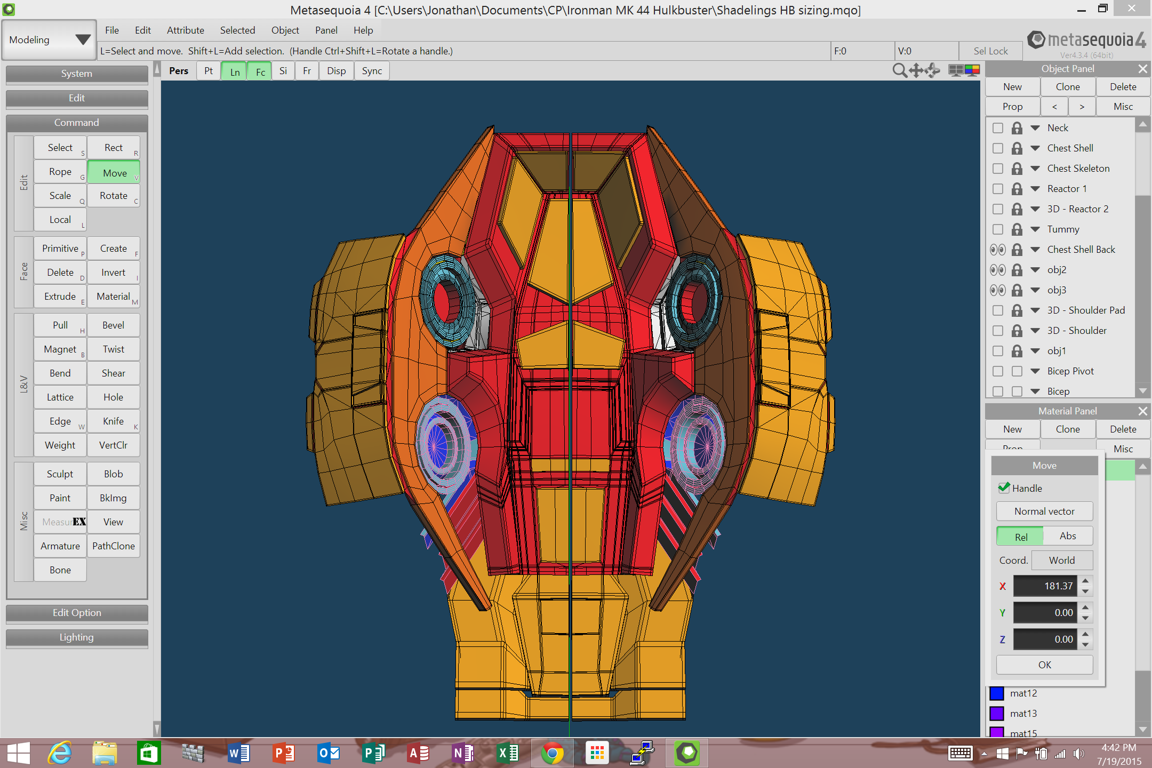Image resolution: width=1152 pixels, height=768 pixels.
Task: Show the Neck object visibility box
Action: [x=997, y=128]
